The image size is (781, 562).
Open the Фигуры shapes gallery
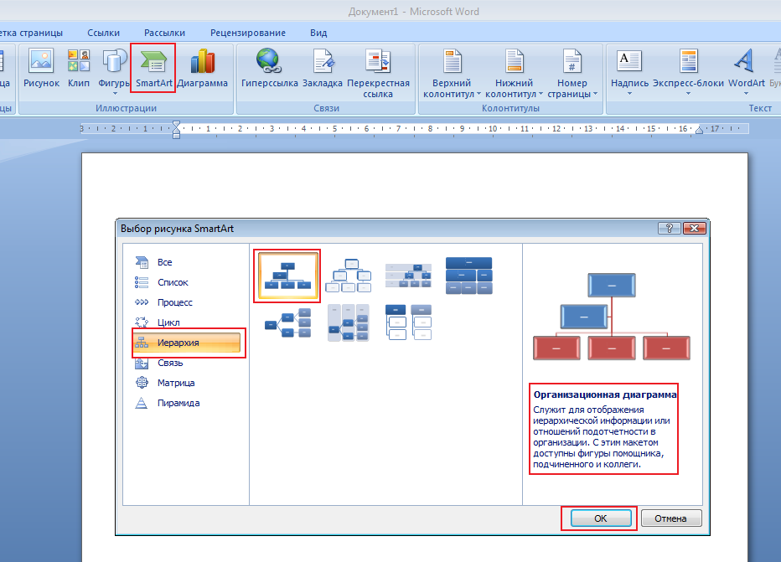tap(114, 70)
